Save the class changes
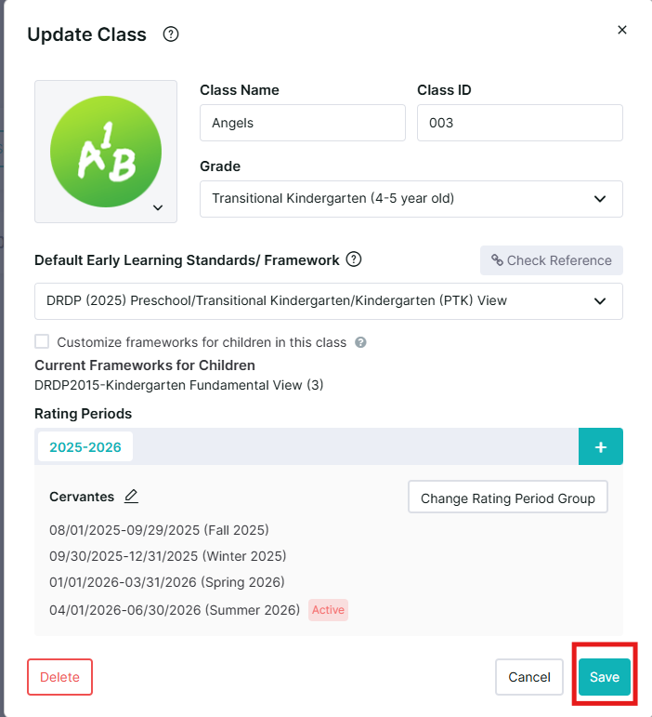Screen dimensions: 652x717 click(x=605, y=677)
